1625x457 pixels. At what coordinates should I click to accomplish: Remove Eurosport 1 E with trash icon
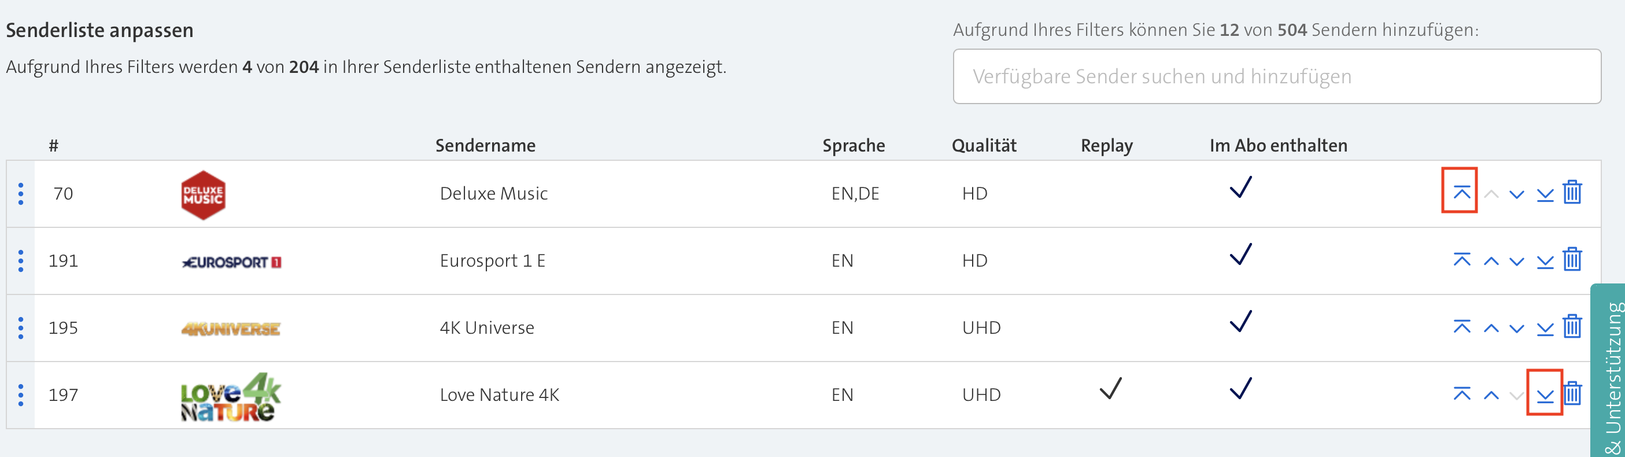point(1572,260)
